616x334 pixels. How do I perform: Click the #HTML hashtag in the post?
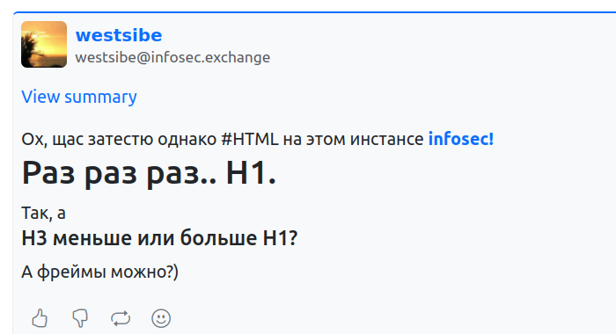pyautogui.click(x=249, y=139)
